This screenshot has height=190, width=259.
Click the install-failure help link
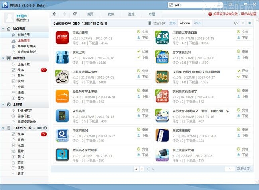tap(234, 14)
